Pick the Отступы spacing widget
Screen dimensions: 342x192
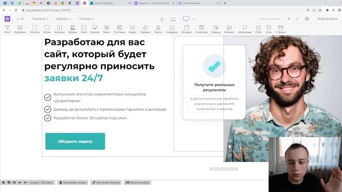click(x=34, y=29)
